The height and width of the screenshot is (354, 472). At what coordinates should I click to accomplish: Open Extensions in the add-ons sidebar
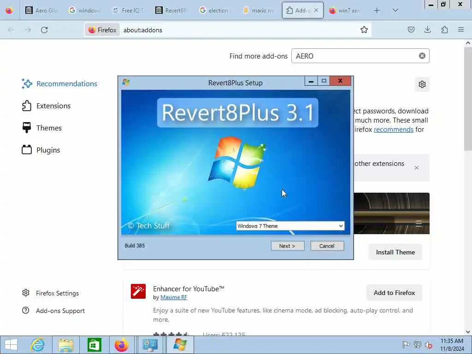47,106
